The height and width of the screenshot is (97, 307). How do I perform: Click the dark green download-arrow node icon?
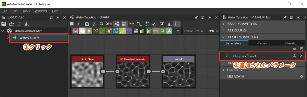(x=142, y=31)
